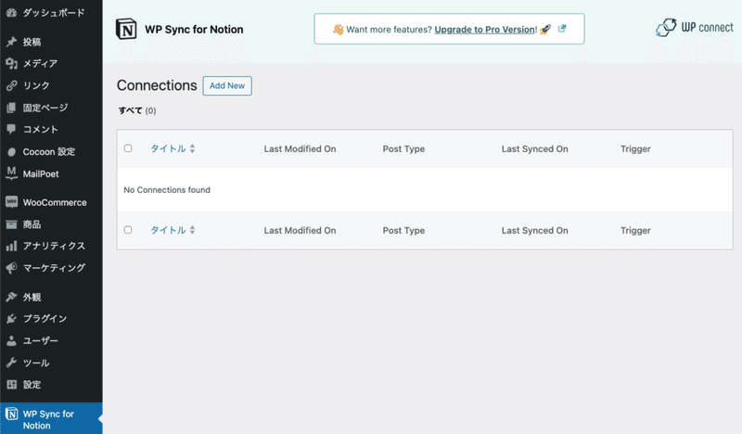742x434 pixels.
Task: Click the Notion logo in the page header
Action: point(126,29)
